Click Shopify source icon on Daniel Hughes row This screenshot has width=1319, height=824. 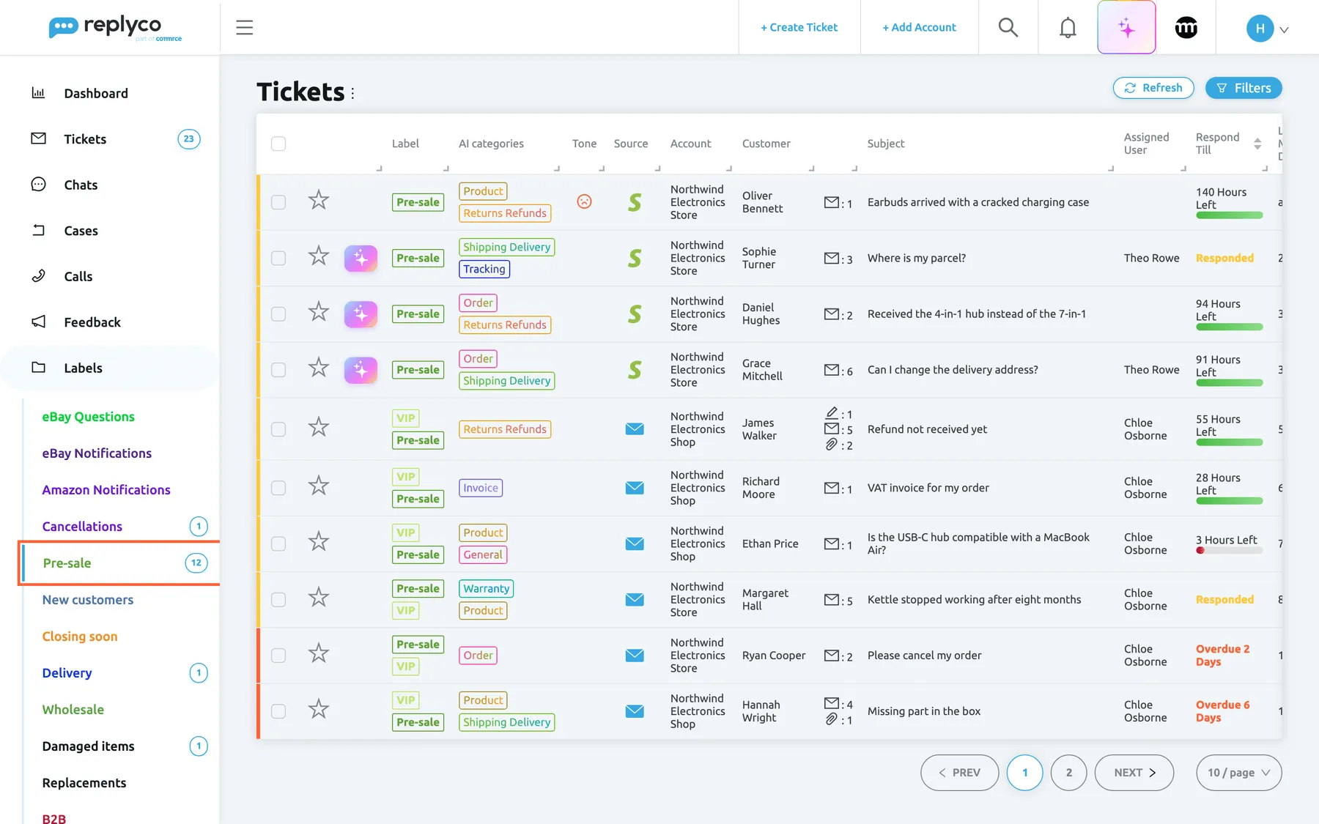(x=635, y=314)
